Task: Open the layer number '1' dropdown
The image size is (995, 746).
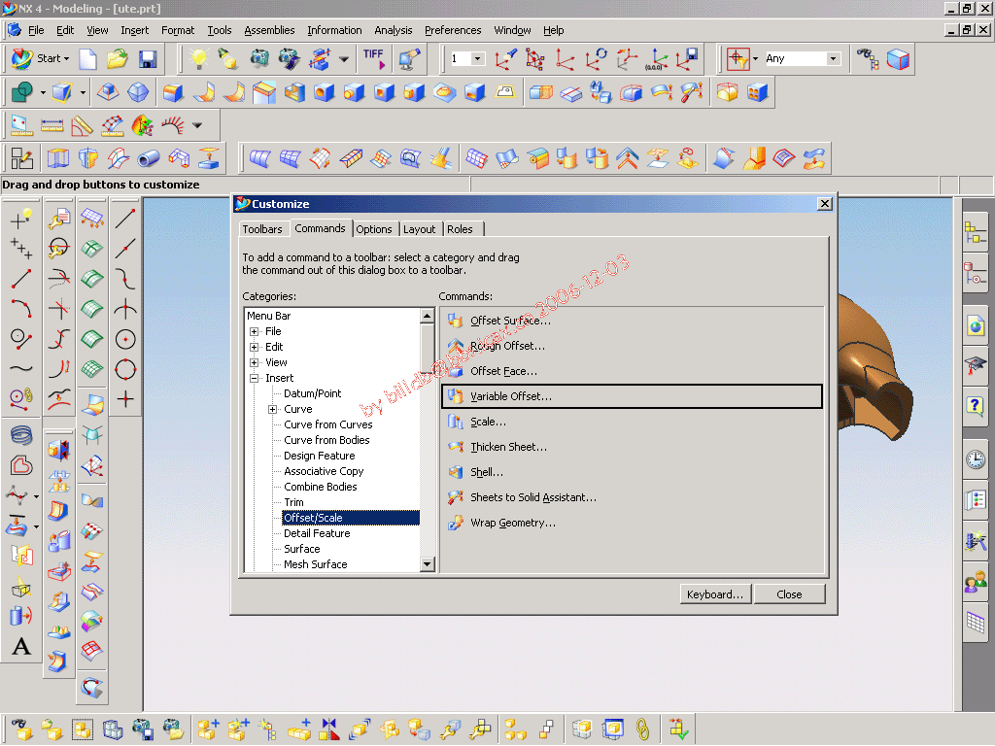Action: tap(478, 58)
